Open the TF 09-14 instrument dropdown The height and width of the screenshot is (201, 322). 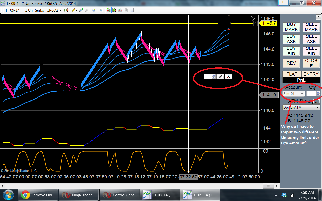point(14,10)
